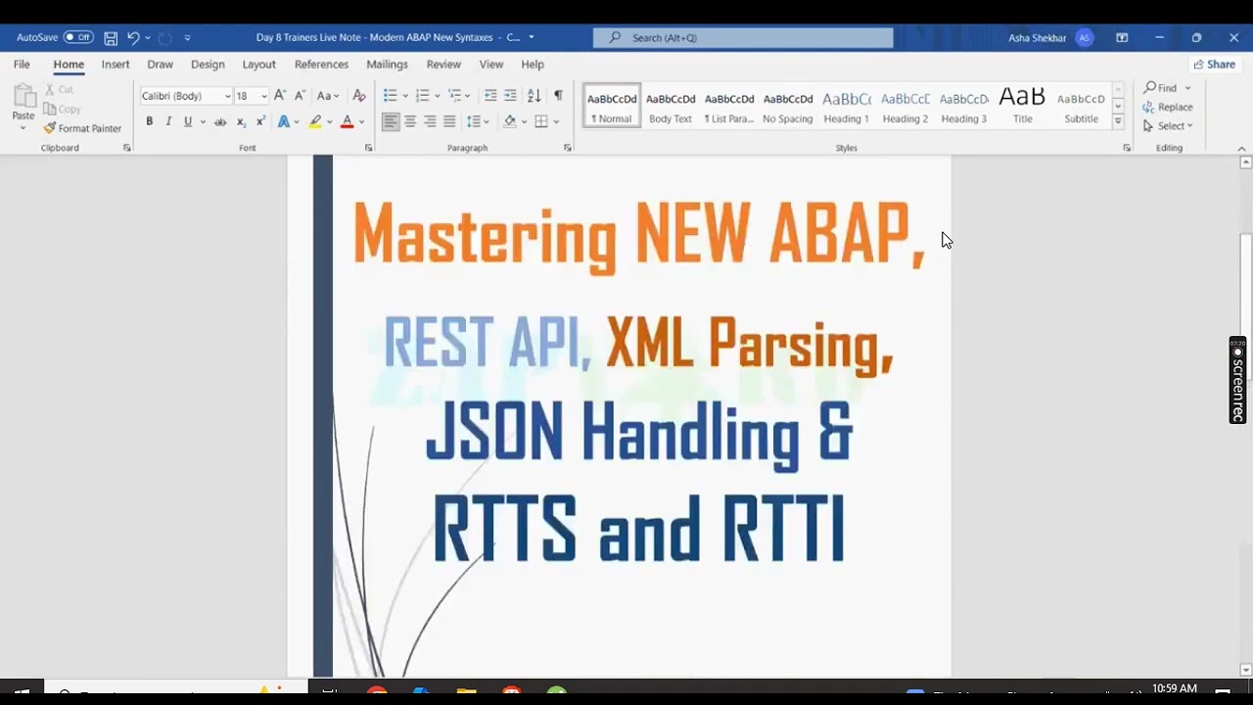Image resolution: width=1253 pixels, height=705 pixels.
Task: Toggle bold formatting
Action: click(x=149, y=121)
